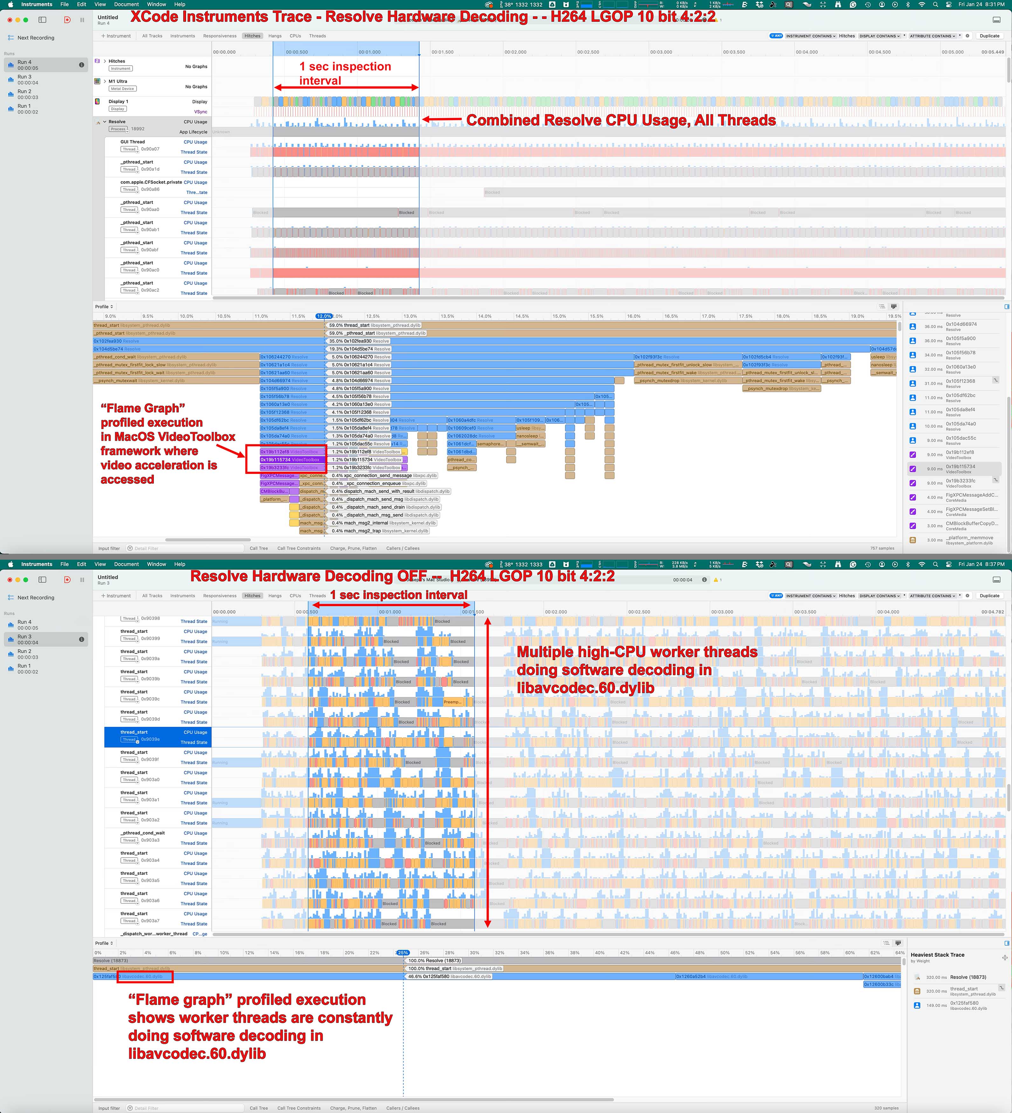Clear the track filter in bottom window
The height and width of the screenshot is (1113, 1012).
(967, 596)
